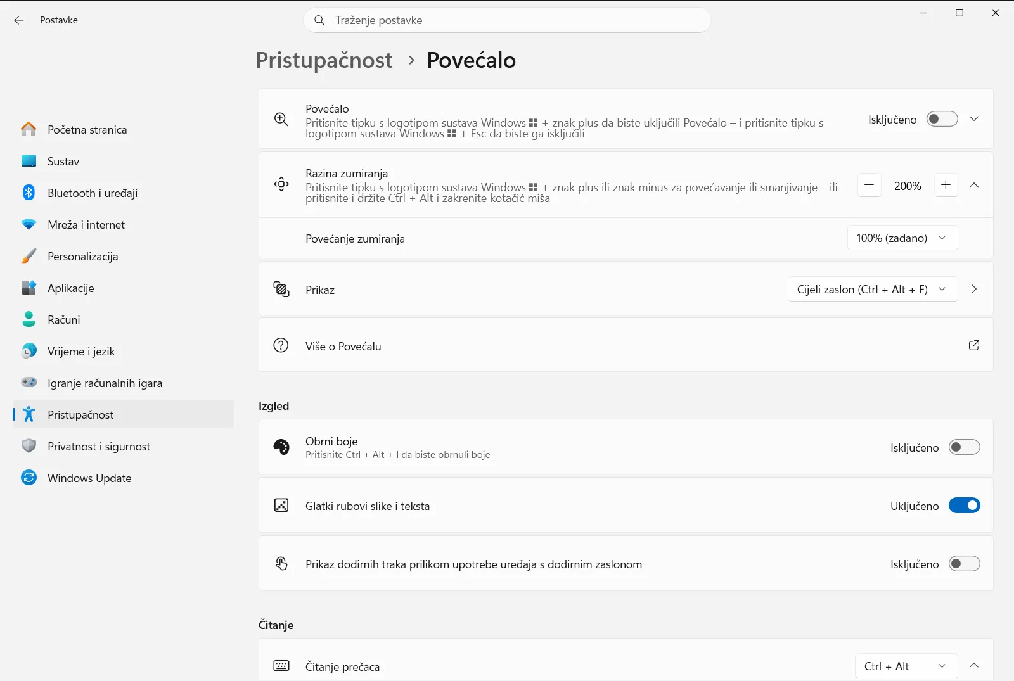
Task: Click the 200% zoom level value
Action: coord(908,186)
